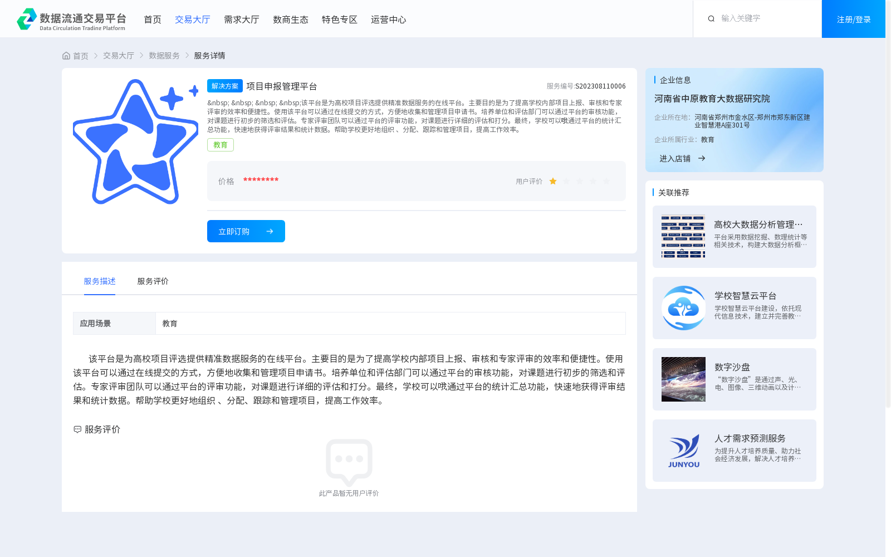
Task: Open 运营中心 in the top navigation
Action: [x=389, y=19]
